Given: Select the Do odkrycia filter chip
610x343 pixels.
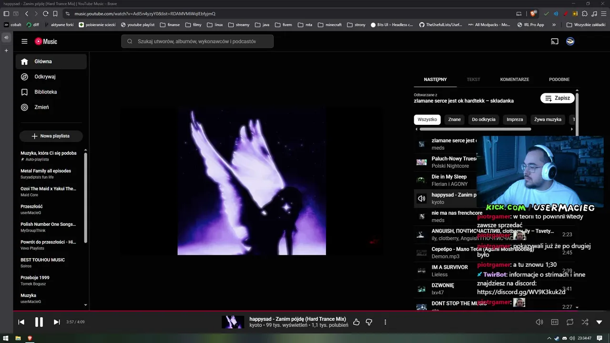Looking at the screenshot, I should click(x=484, y=120).
